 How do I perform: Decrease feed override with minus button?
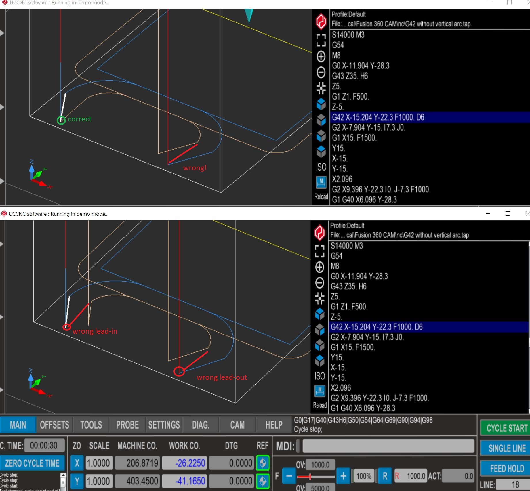[289, 476]
